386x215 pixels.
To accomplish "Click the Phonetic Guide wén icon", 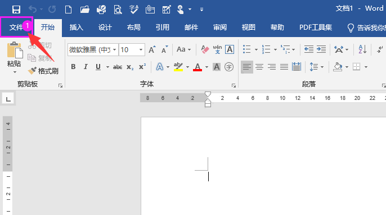I will click(217, 49).
